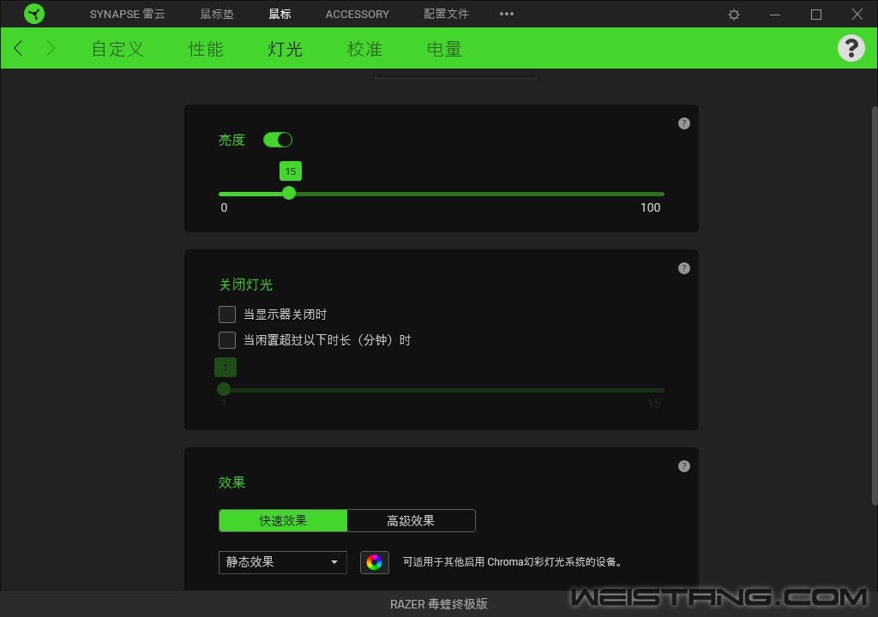
Task: Open the three-dots overflow menu
Action: pyautogui.click(x=506, y=14)
